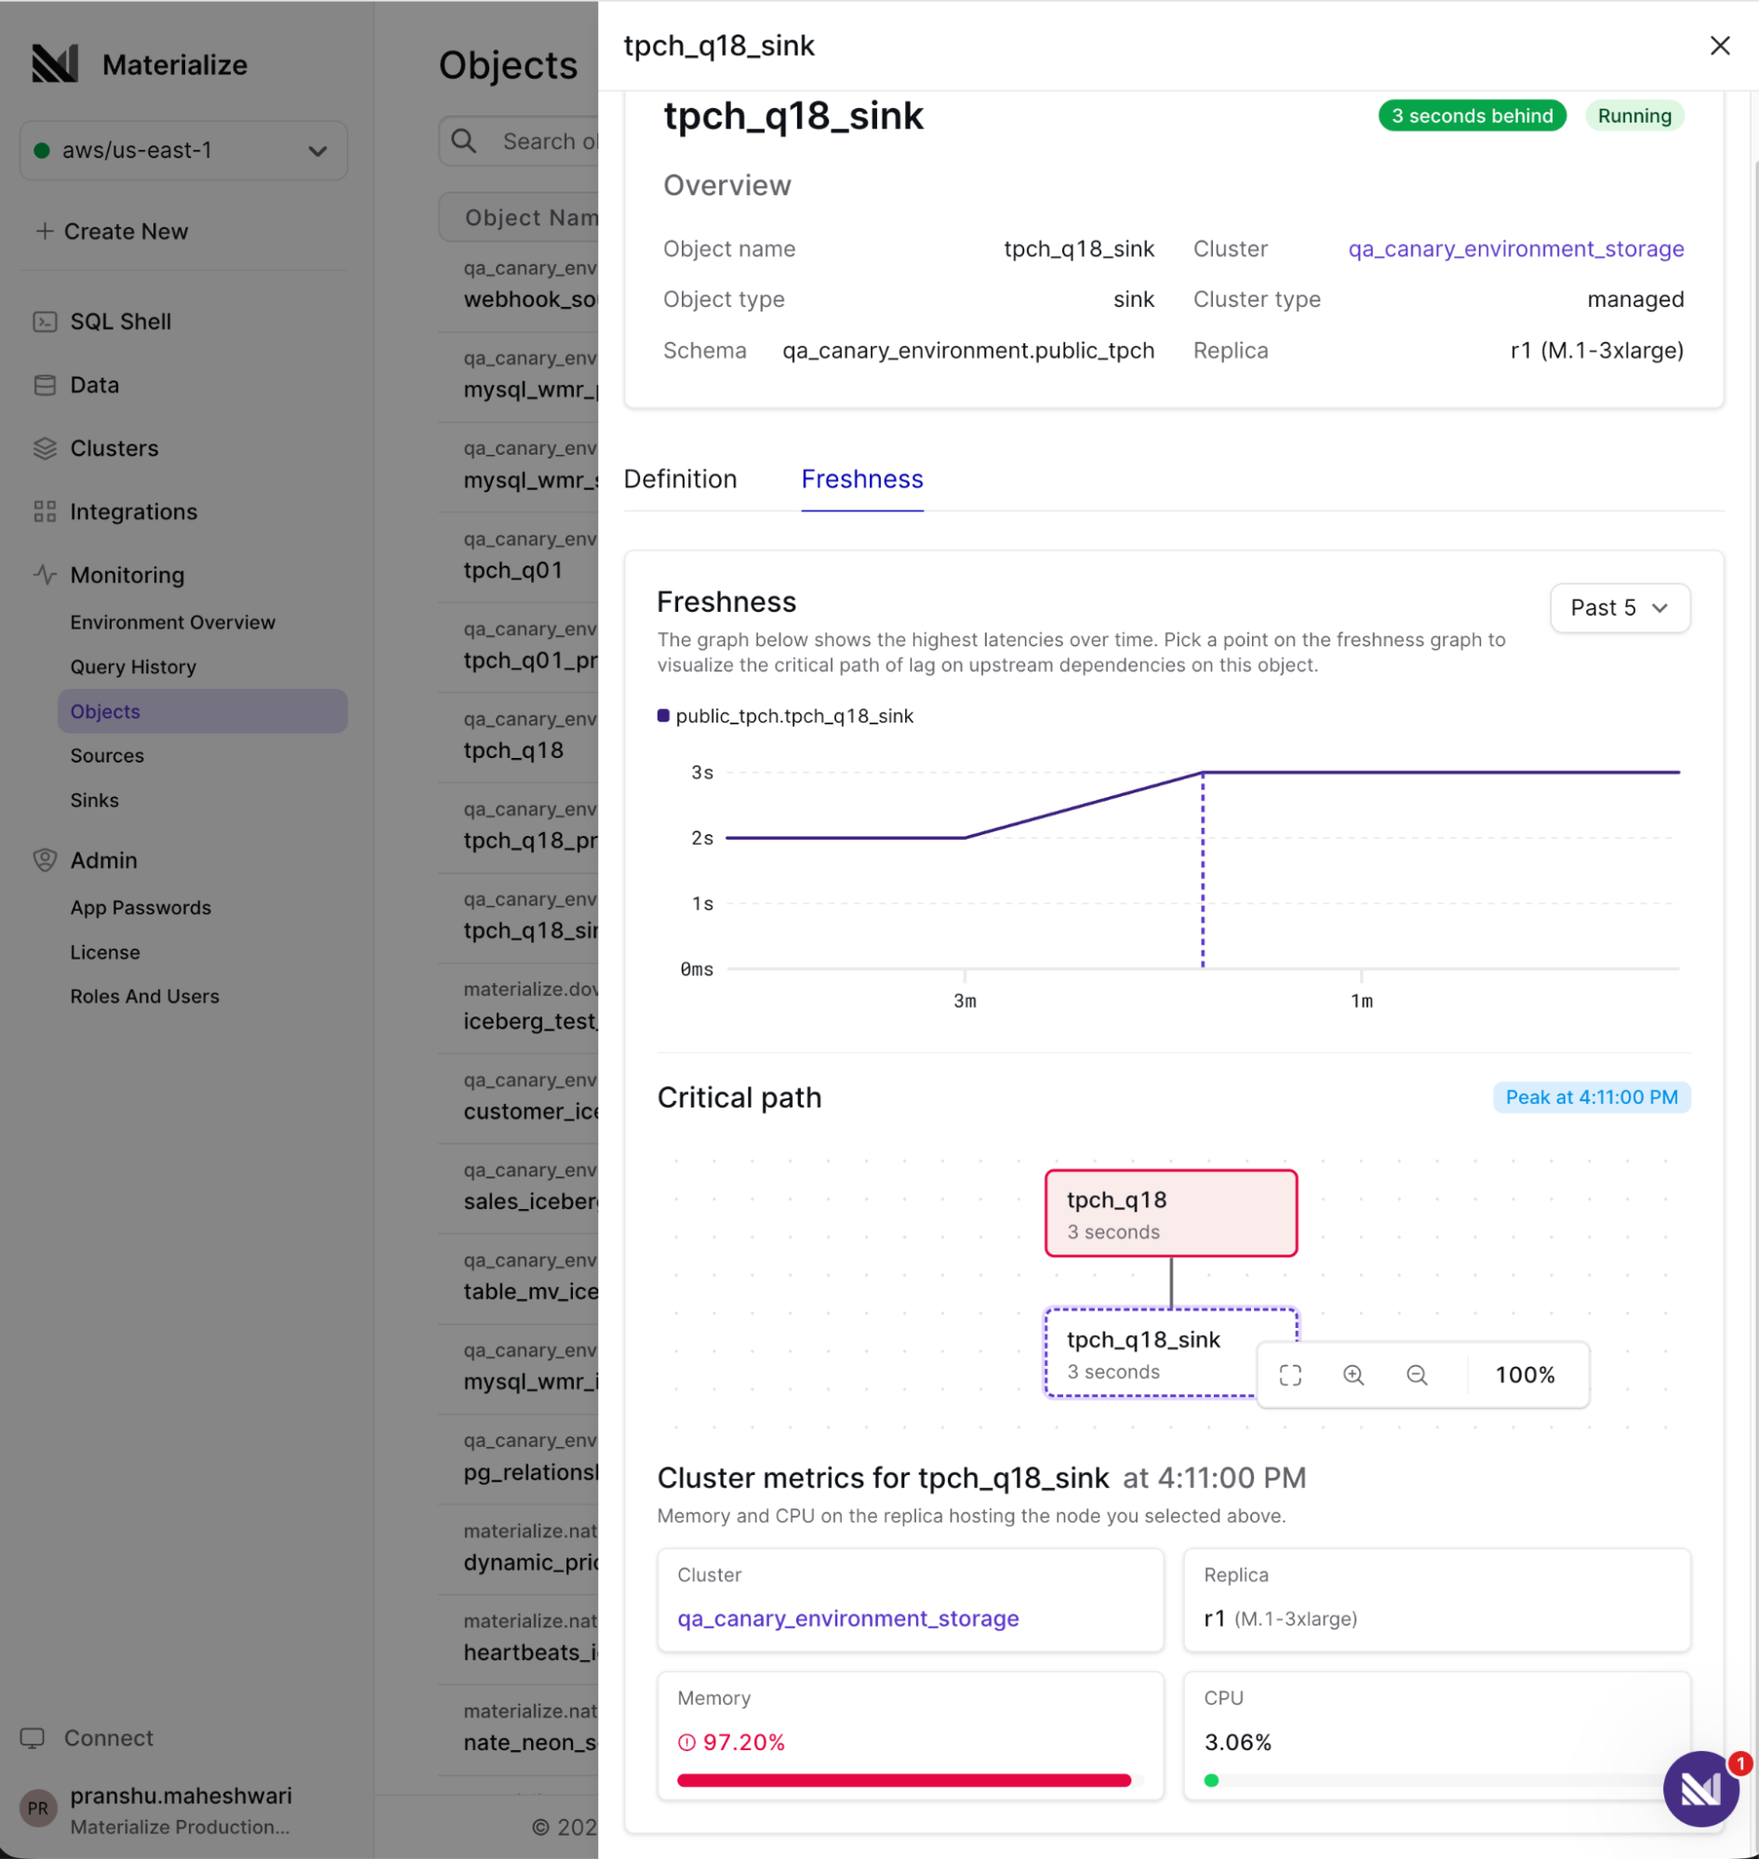The image size is (1759, 1859).
Task: Open the SQL Shell terminal icon
Action: (x=45, y=322)
